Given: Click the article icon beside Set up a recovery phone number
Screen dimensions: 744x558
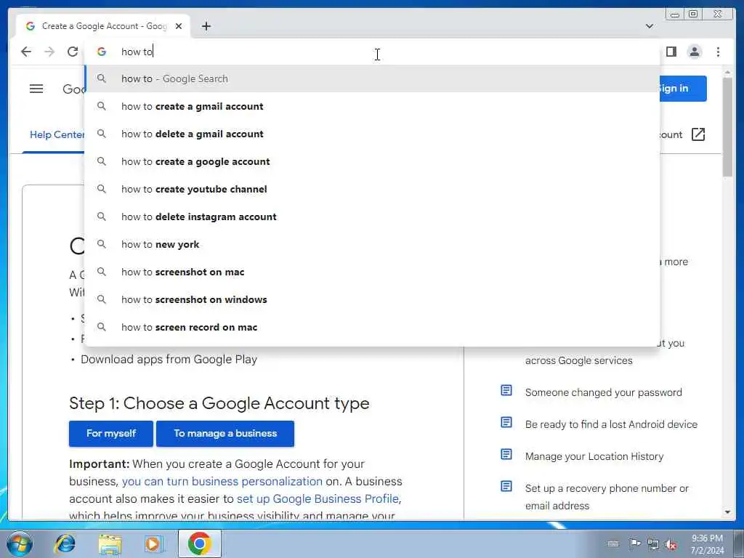Looking at the screenshot, I should 506,486.
